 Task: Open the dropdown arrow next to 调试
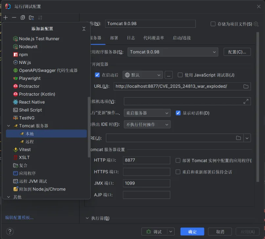171,231
